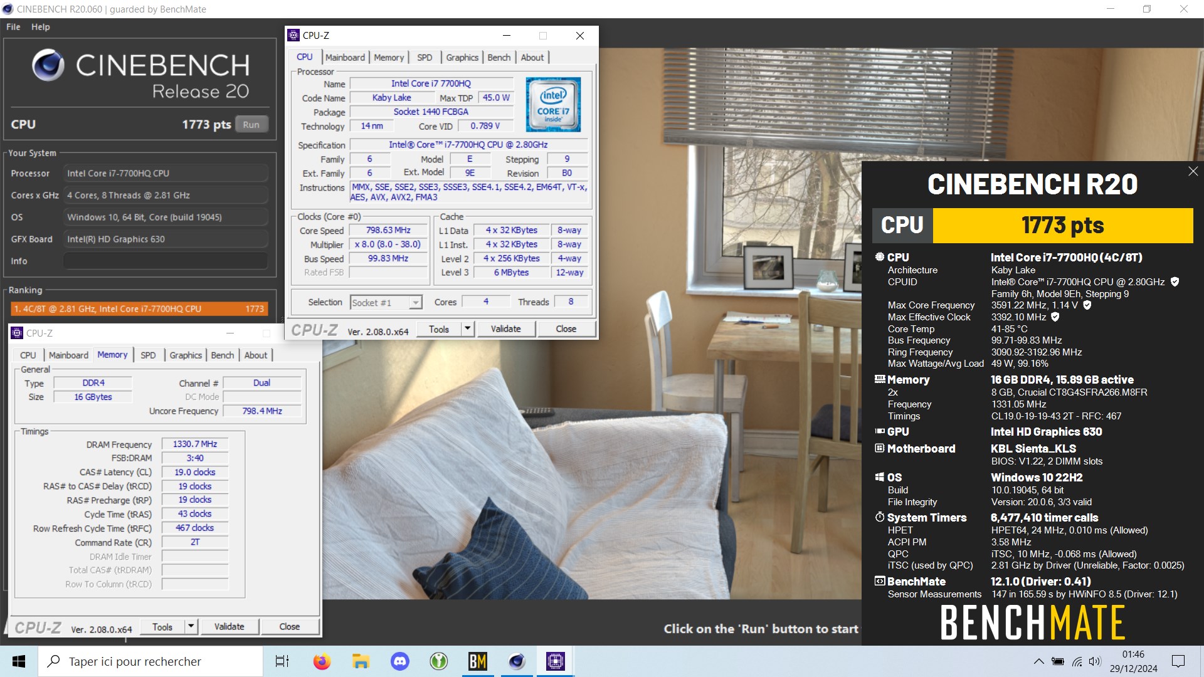Click the yellow 1773 pts score banner
This screenshot has height=677, width=1204.
1063,225
